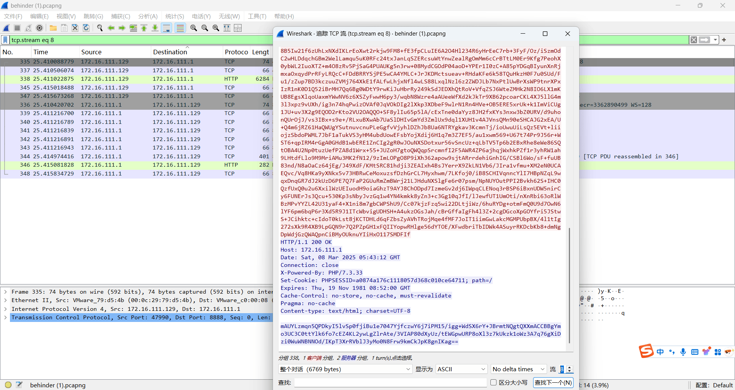Click the find packet magnifier icon
The width and height of the screenshot is (735, 390).
(x=100, y=28)
